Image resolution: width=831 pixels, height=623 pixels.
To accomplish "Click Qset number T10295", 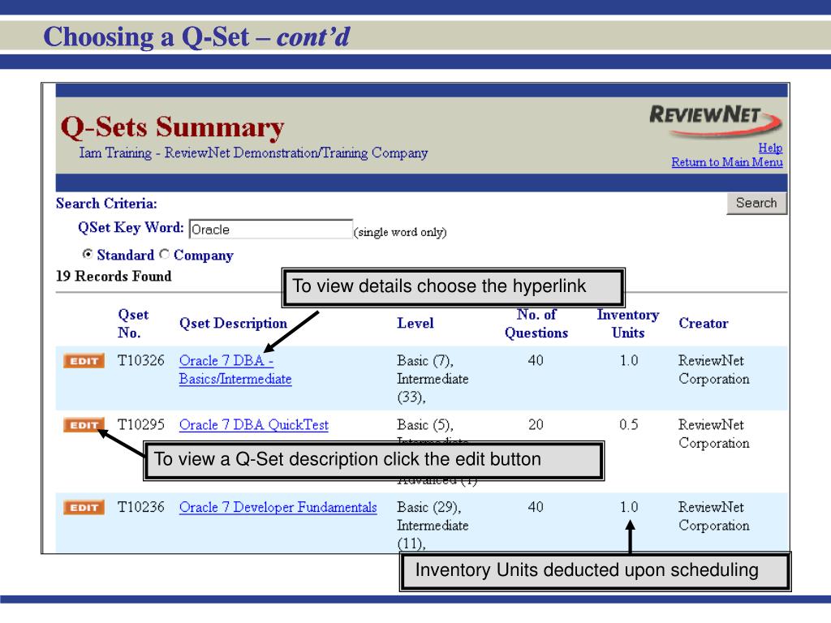I will click(x=141, y=425).
